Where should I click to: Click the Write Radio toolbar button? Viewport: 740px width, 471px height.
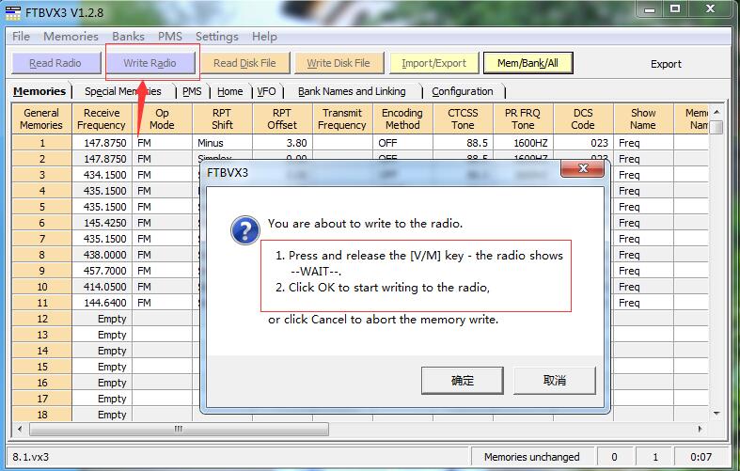pos(150,63)
